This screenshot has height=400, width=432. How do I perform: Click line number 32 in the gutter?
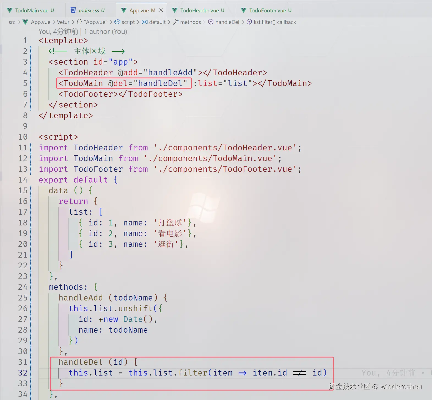point(23,373)
